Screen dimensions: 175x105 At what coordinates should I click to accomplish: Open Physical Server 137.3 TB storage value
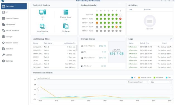102,58
